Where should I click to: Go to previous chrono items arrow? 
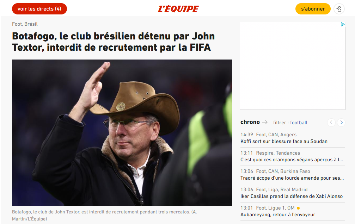point(331,123)
